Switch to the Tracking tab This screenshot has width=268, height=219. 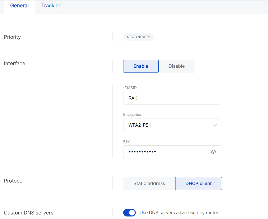[x=51, y=6]
